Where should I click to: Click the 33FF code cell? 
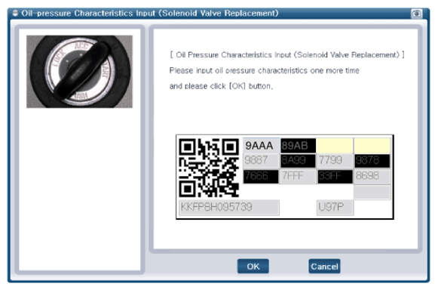click(x=335, y=177)
